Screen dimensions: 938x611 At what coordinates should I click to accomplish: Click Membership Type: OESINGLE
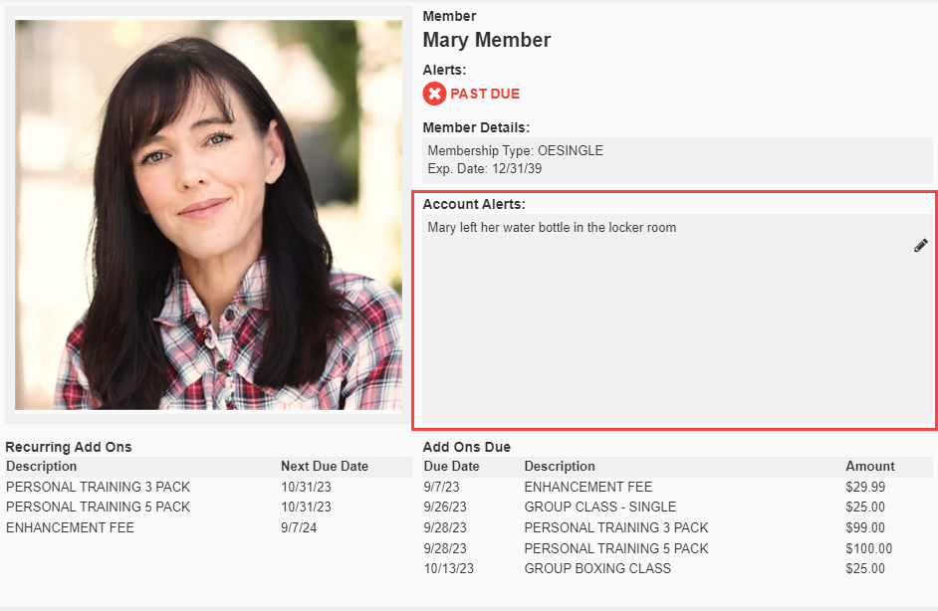click(515, 150)
